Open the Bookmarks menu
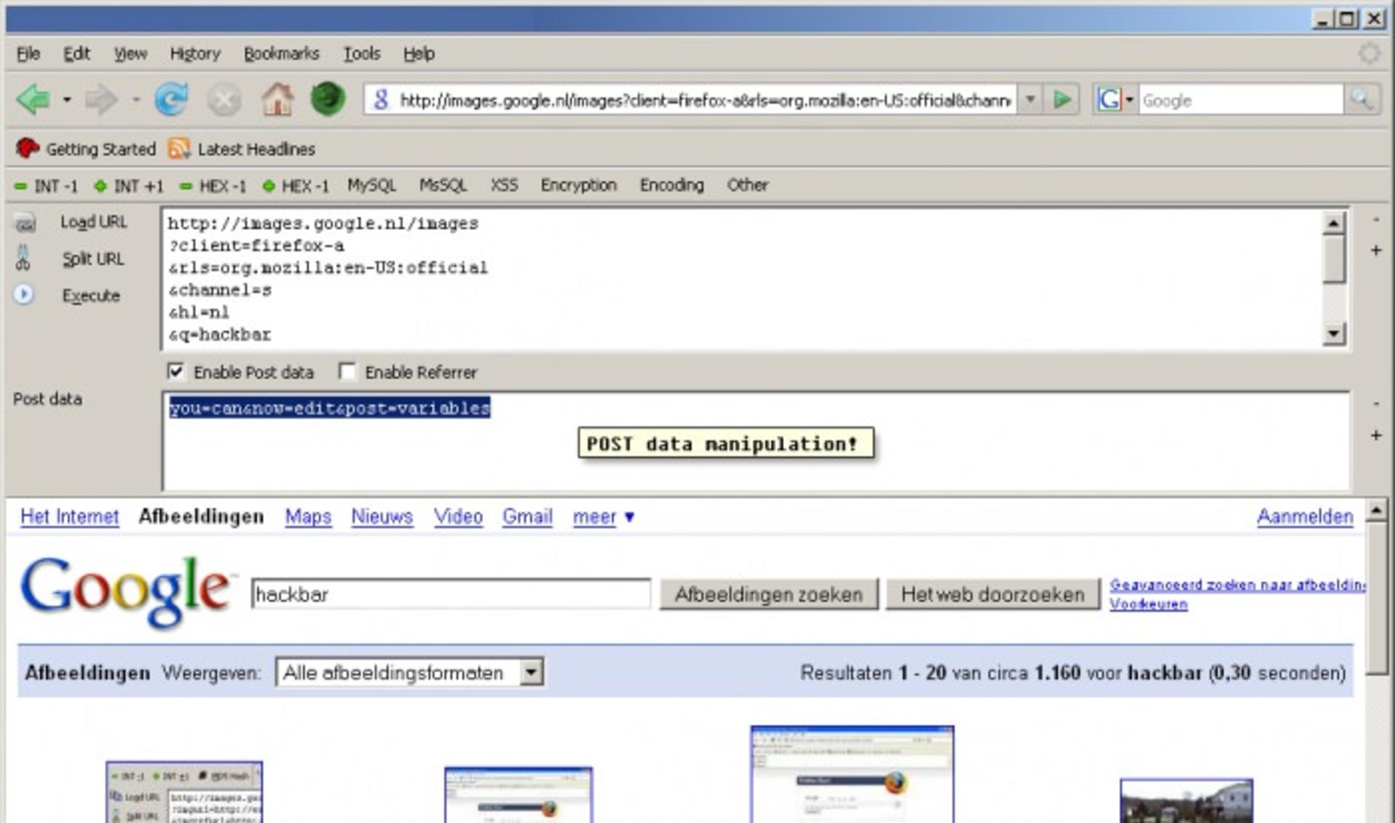 point(281,54)
